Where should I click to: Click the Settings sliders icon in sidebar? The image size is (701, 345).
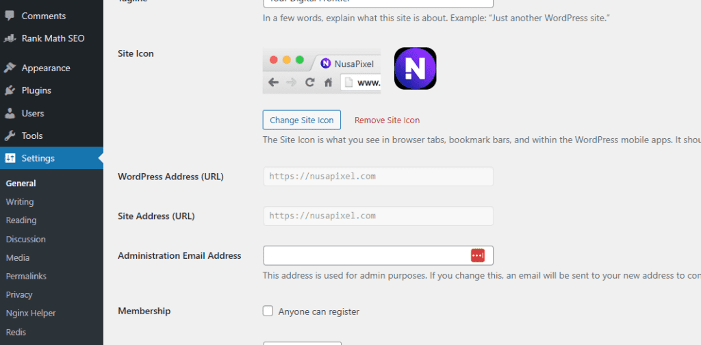(x=10, y=158)
